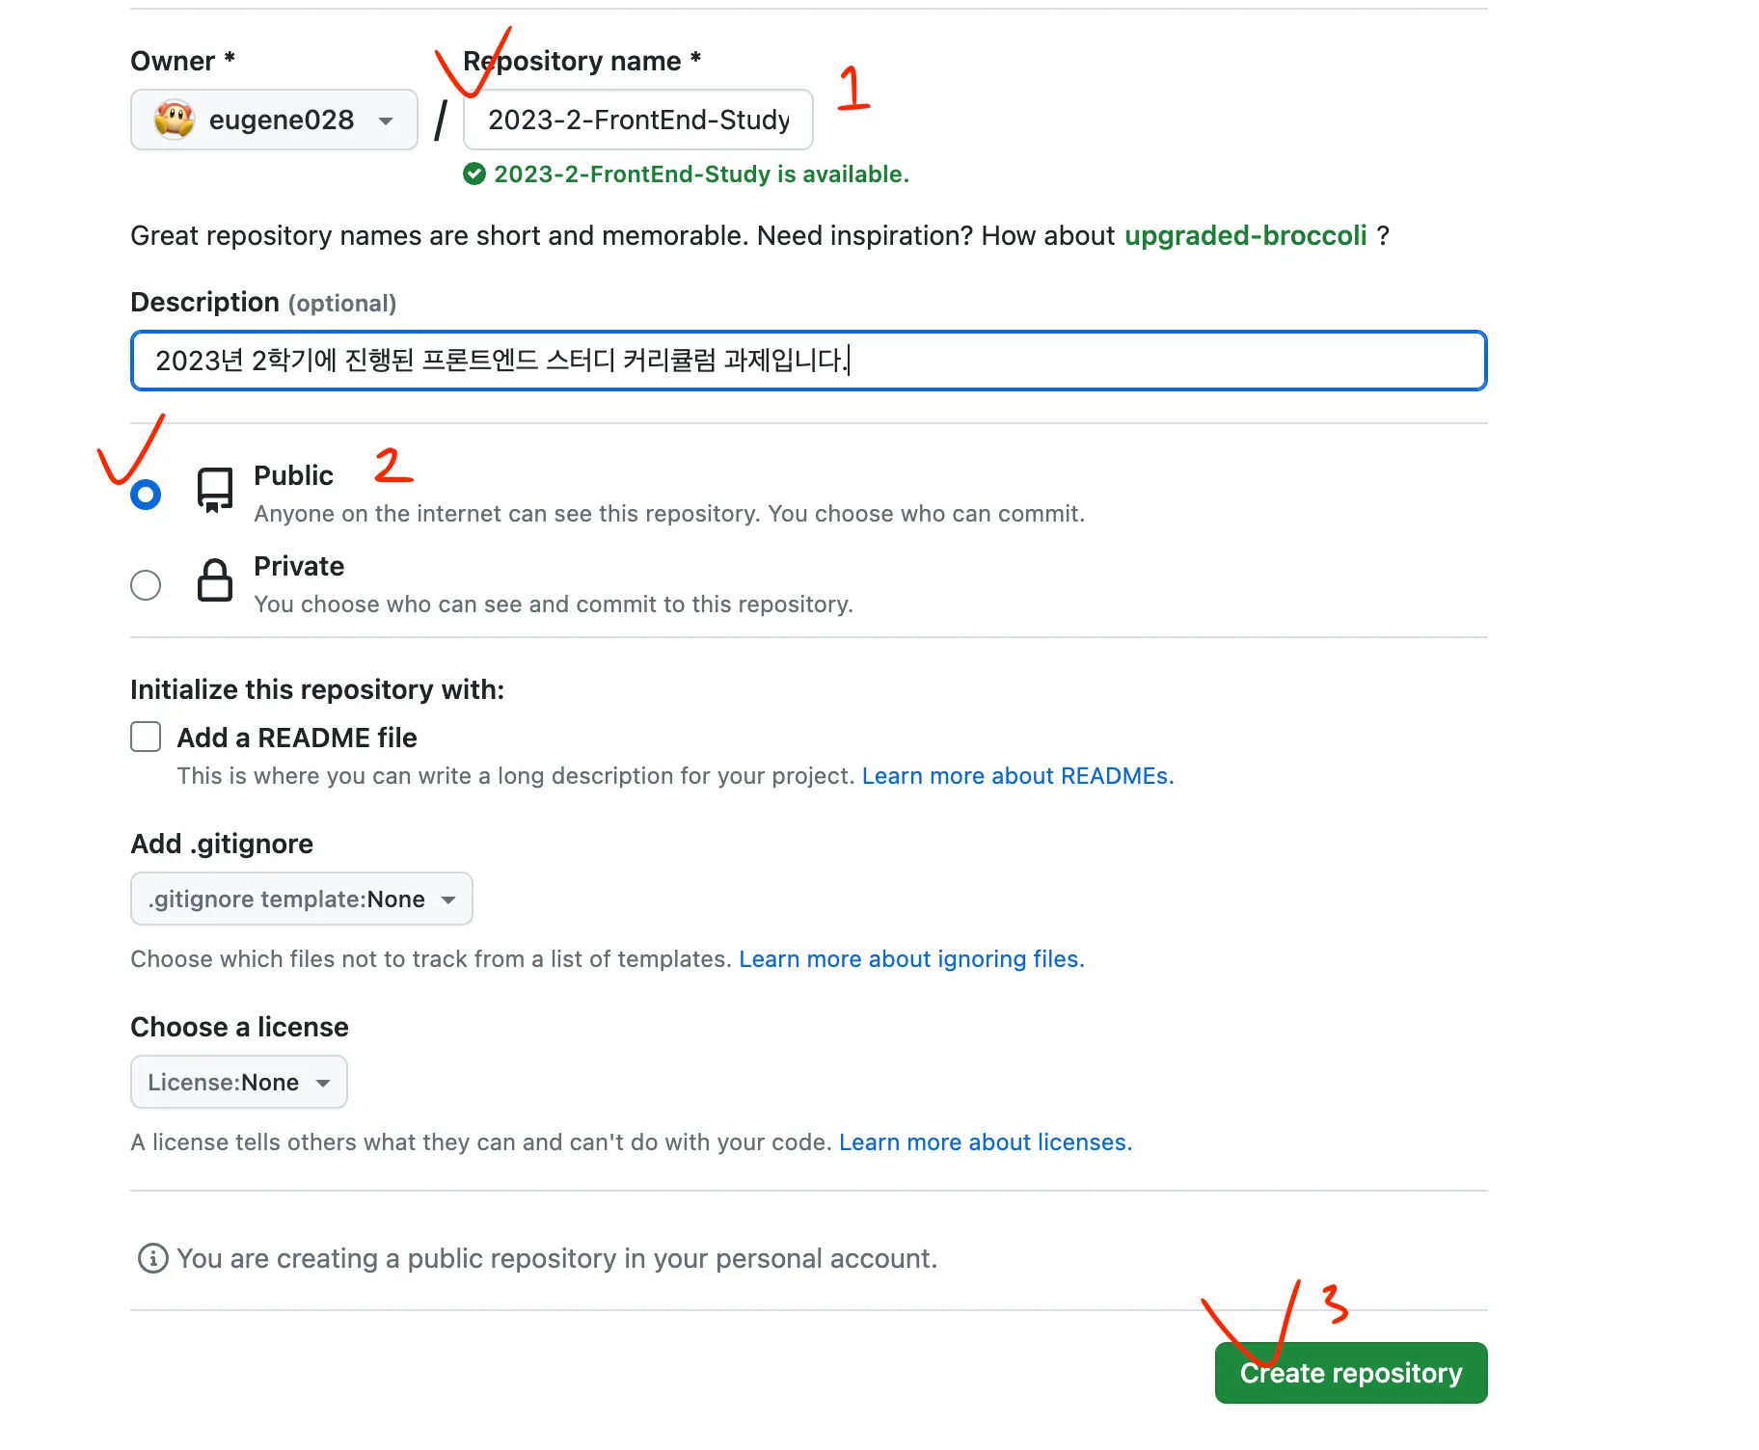Click into the Description text field
Image resolution: width=1759 pixels, height=1450 pixels.
coord(1157,361)
